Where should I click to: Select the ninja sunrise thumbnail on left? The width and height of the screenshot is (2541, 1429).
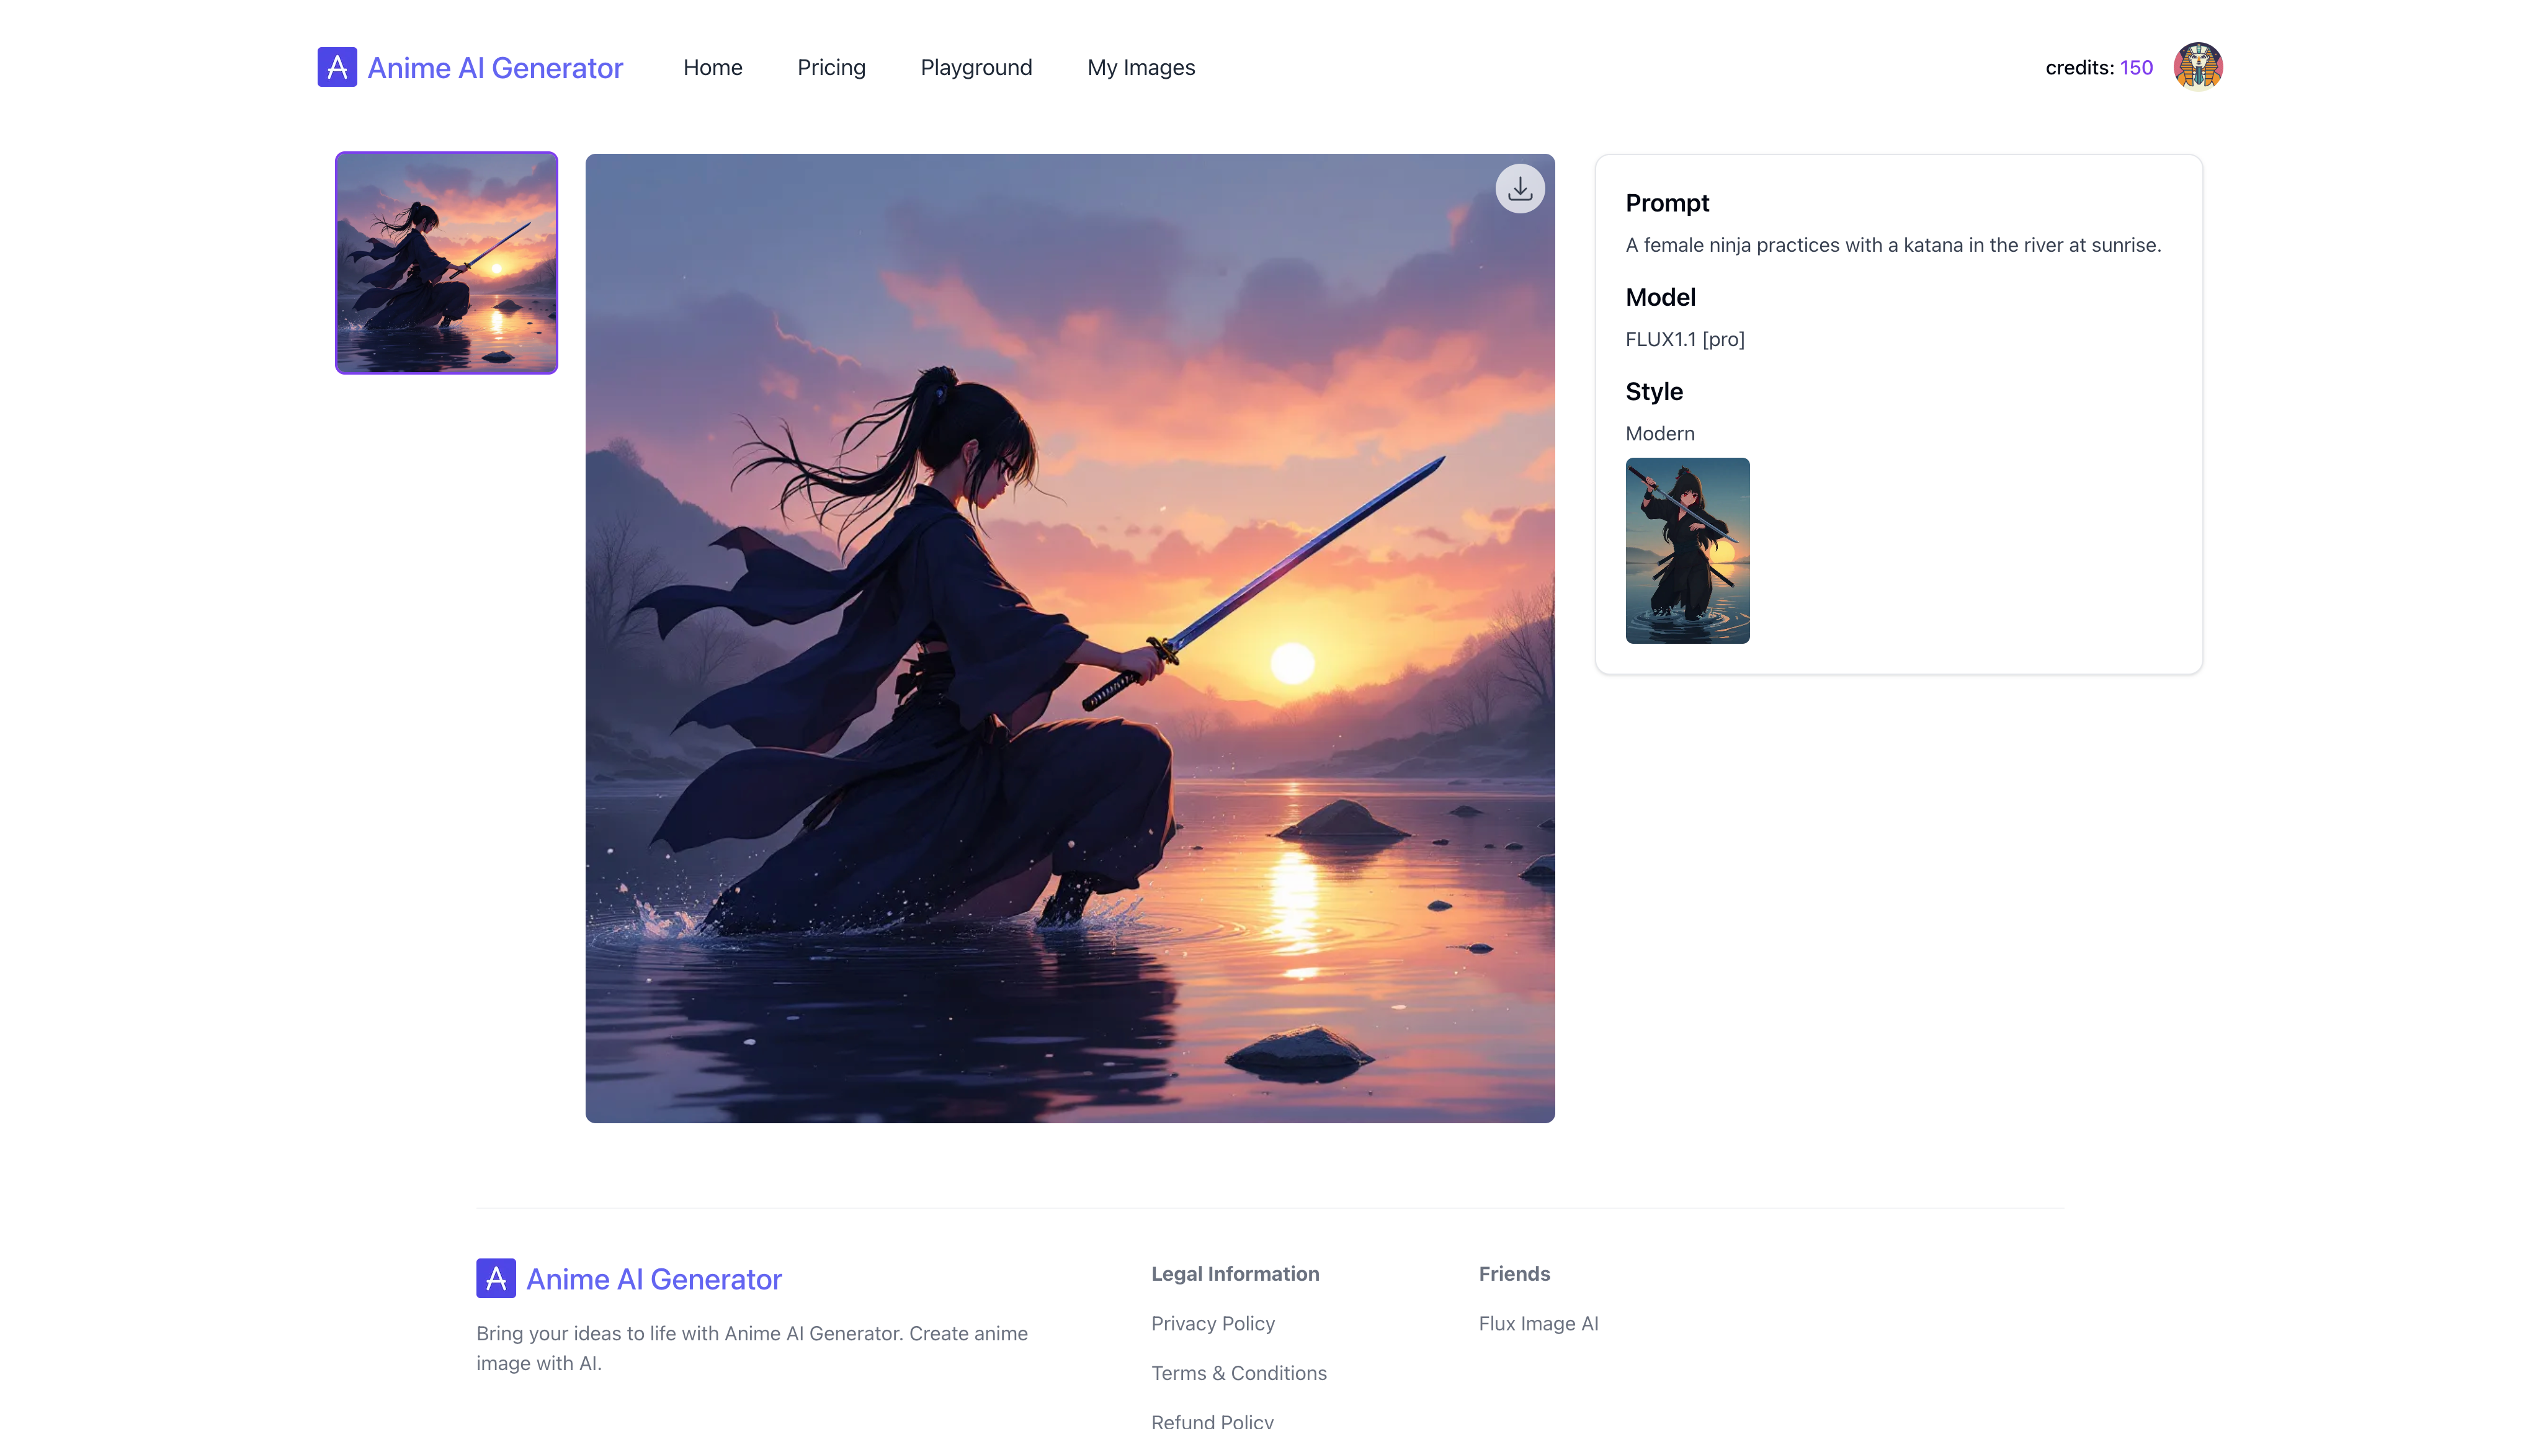click(x=446, y=262)
